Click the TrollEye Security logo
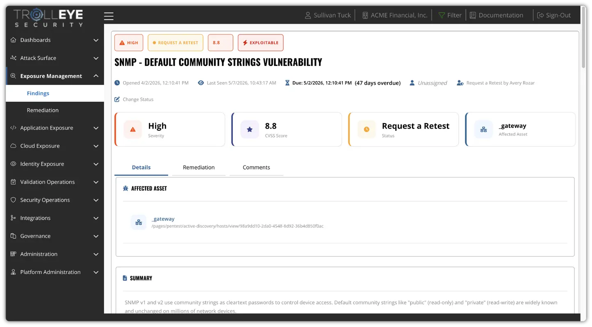Viewport: 592px width, 327px height. point(48,18)
